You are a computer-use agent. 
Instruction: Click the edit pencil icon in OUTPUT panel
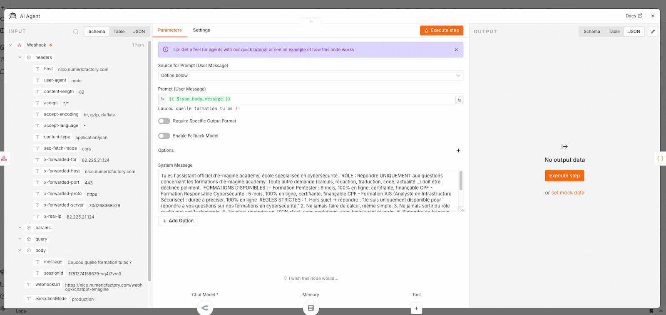pos(653,32)
